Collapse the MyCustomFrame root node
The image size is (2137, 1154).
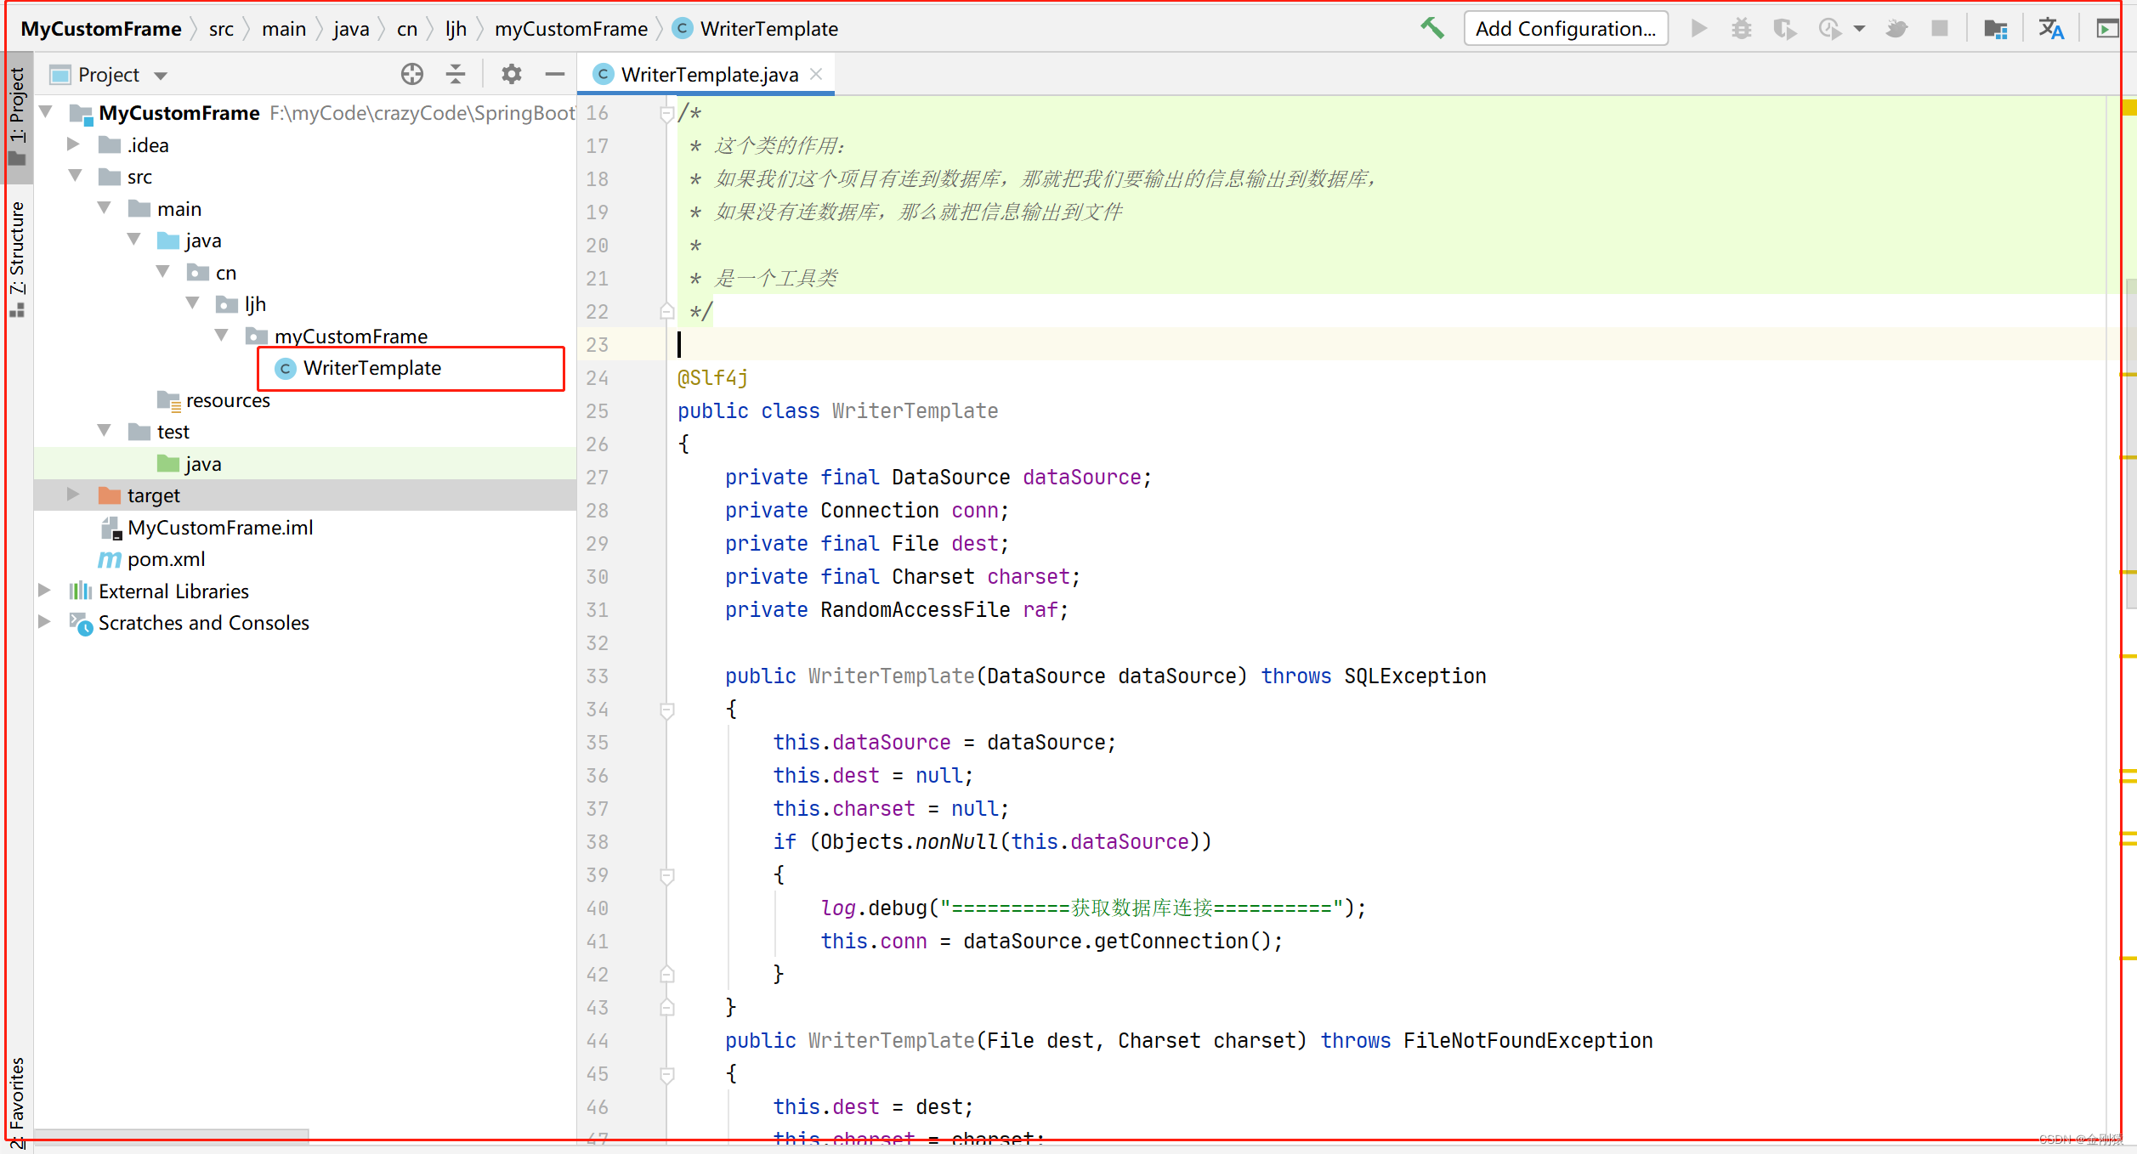(x=46, y=111)
